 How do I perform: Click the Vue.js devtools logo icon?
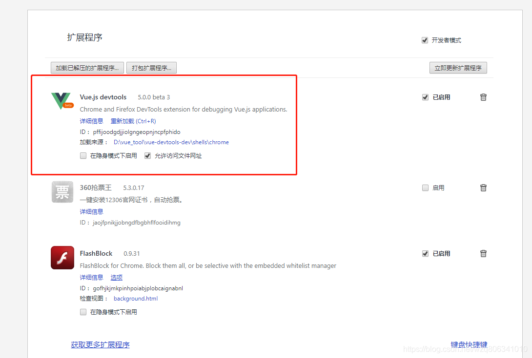[x=62, y=101]
